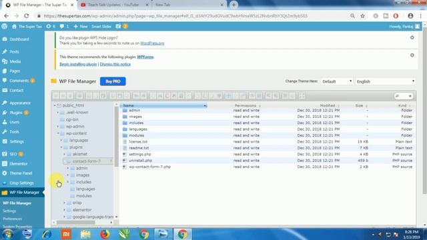Image resolution: width=427 pixels, height=240 pixels.
Task: Click the Forward toolbar arrow in file manager
Action: (63, 96)
